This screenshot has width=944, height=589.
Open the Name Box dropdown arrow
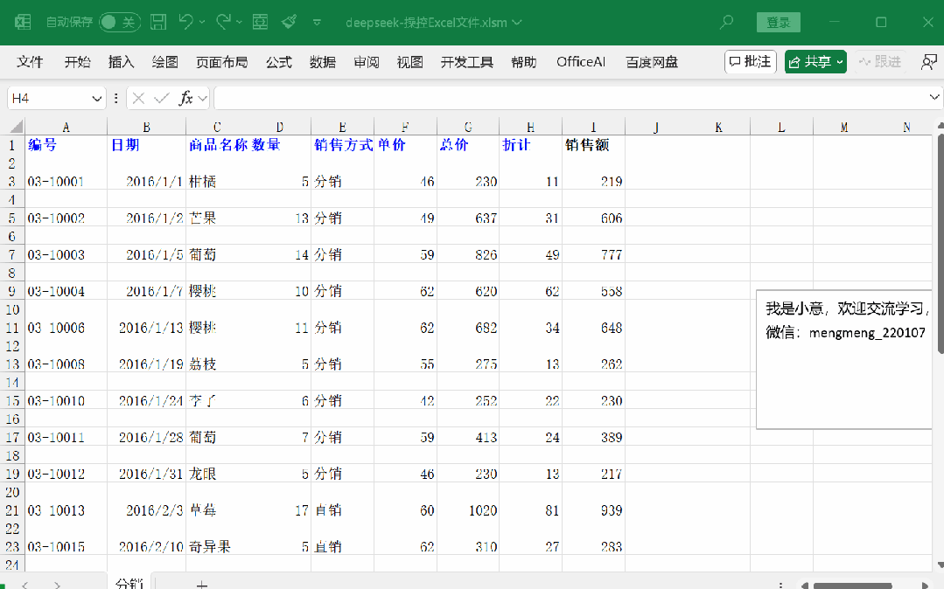click(96, 98)
